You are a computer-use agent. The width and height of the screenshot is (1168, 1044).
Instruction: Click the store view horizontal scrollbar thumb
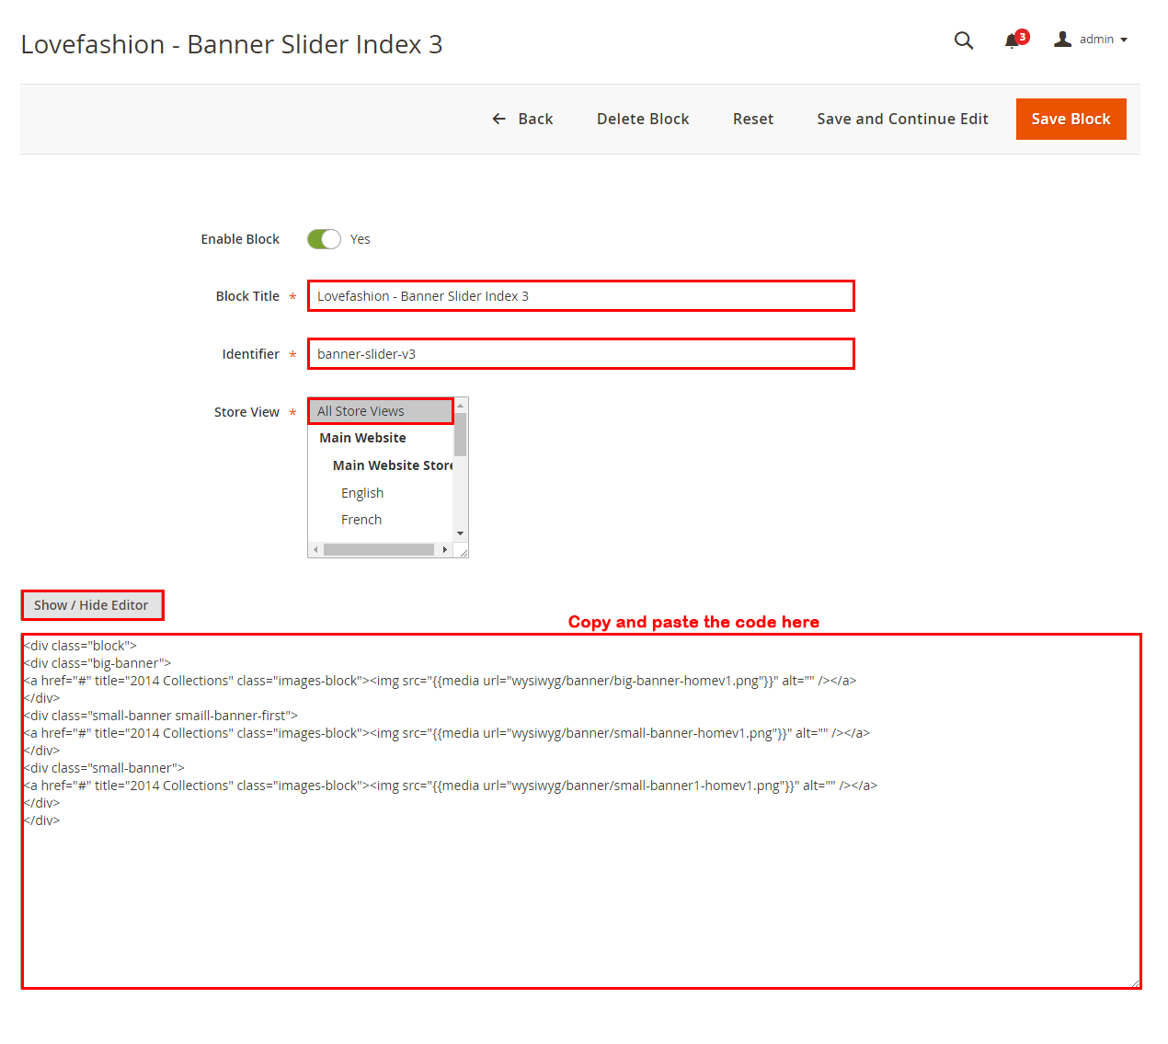coord(379,550)
